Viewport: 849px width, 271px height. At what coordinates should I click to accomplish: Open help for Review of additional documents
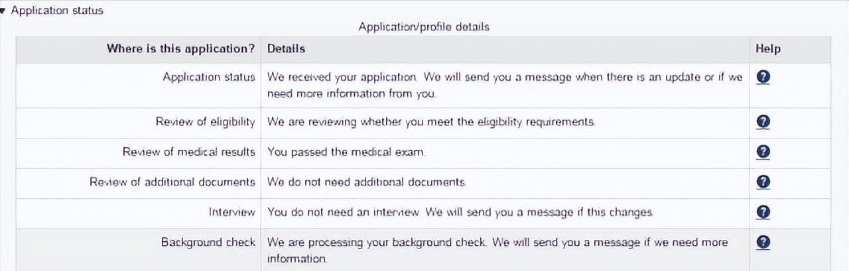point(763,182)
